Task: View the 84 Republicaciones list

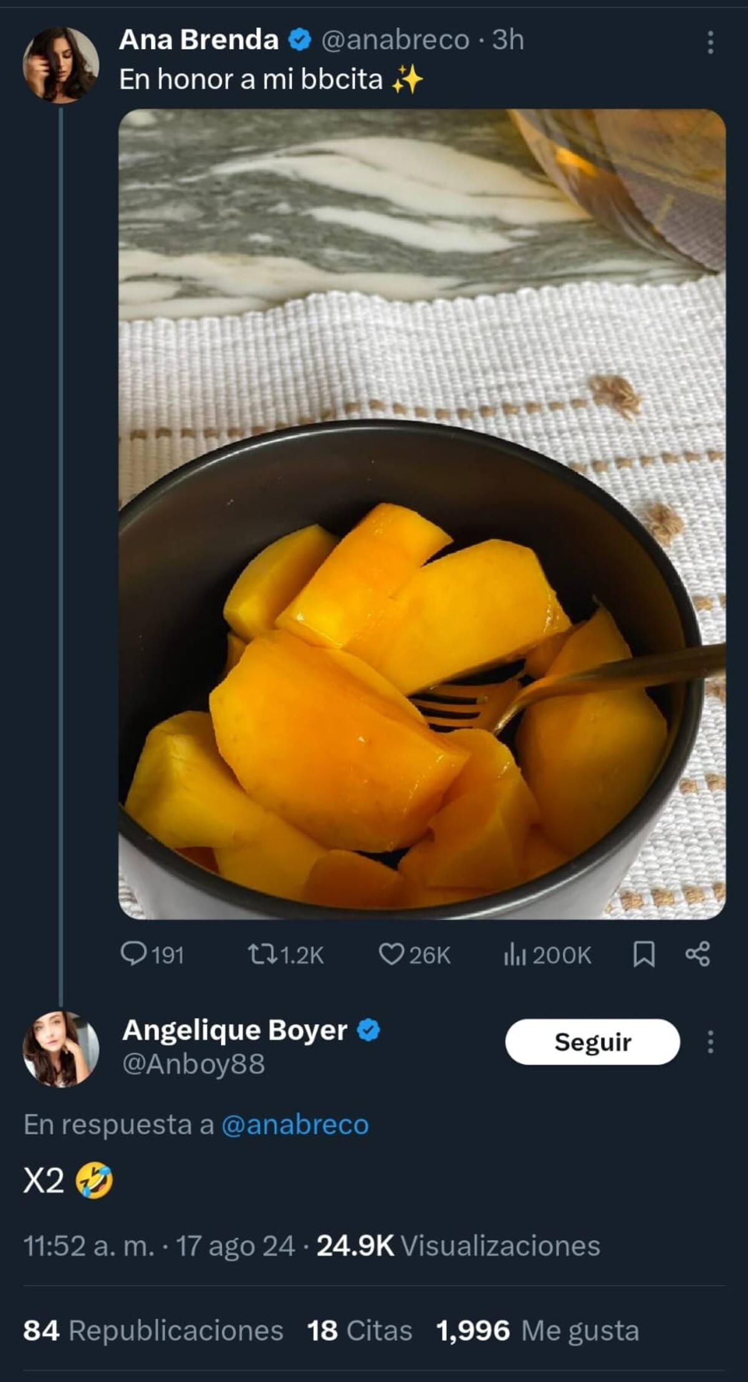Action: (153, 1330)
